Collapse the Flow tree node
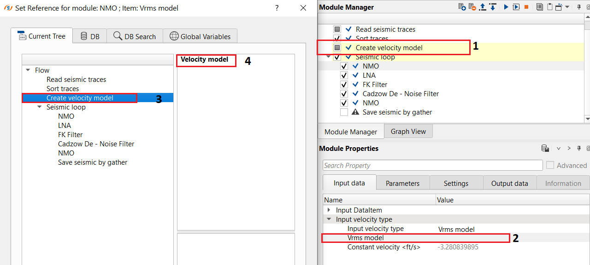 point(29,70)
